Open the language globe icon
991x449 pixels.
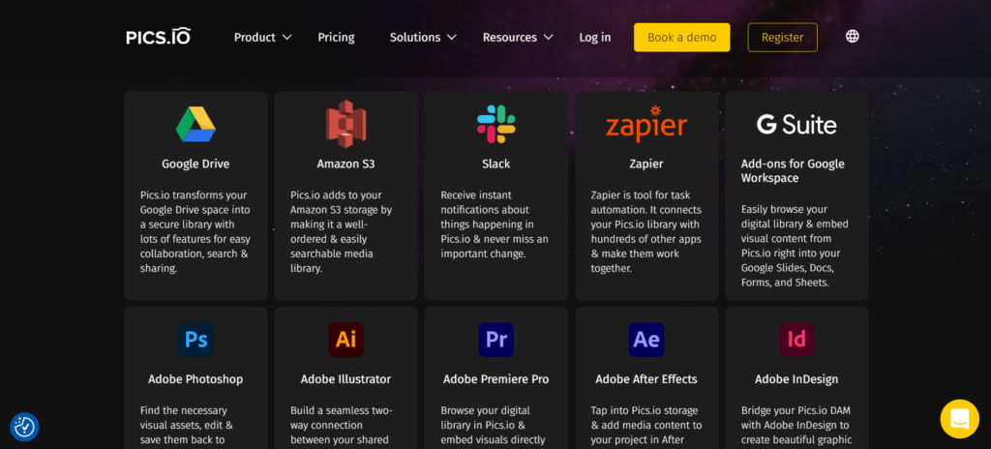[852, 37]
